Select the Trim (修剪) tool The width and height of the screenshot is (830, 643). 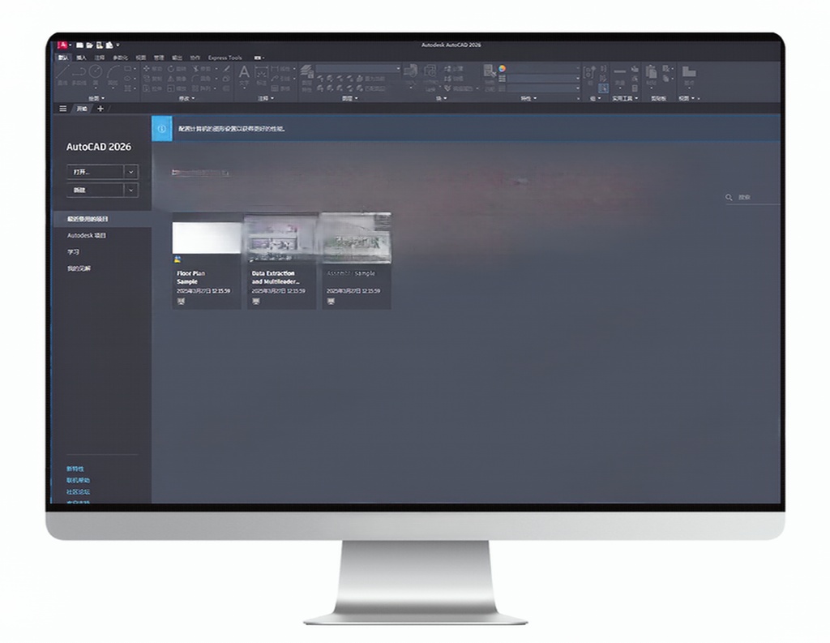(x=202, y=69)
